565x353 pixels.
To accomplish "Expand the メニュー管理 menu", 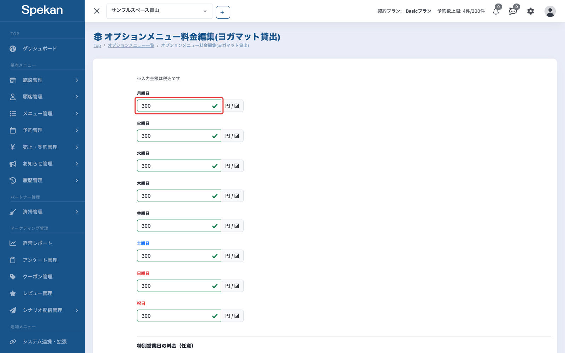I will (x=42, y=114).
